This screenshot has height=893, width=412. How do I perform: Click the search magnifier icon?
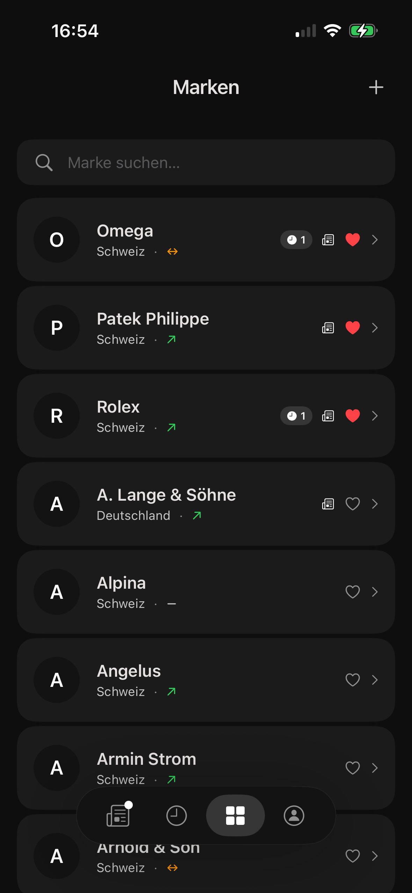tap(44, 162)
